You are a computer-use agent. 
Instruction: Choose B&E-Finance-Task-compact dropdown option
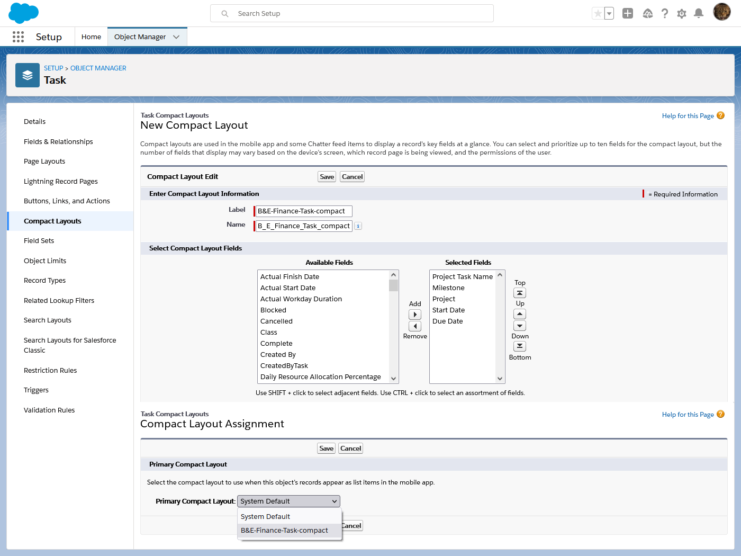[290, 531]
